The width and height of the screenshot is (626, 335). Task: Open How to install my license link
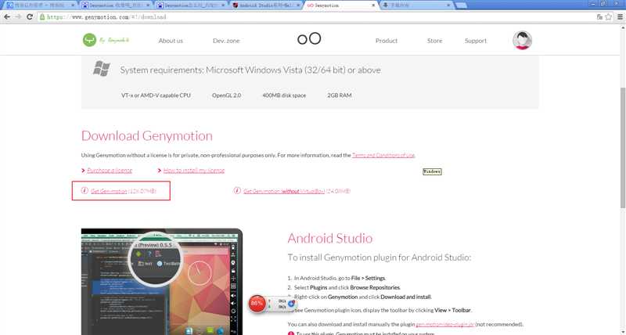click(193, 171)
